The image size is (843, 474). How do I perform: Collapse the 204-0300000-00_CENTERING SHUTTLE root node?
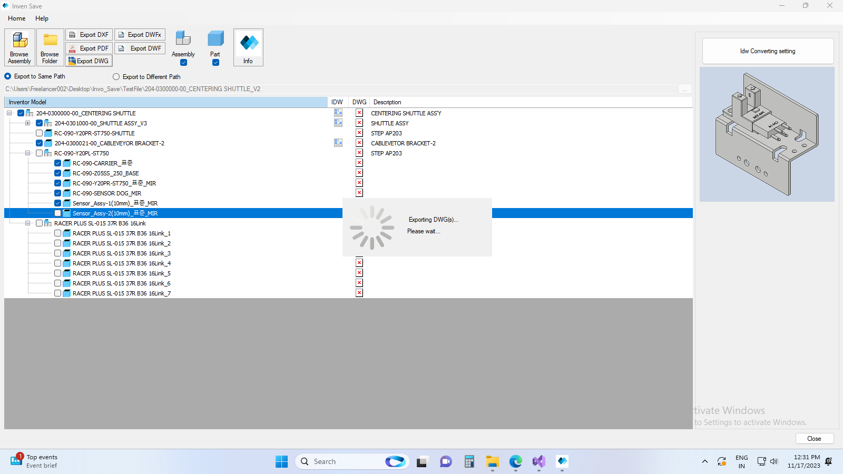tap(9, 113)
